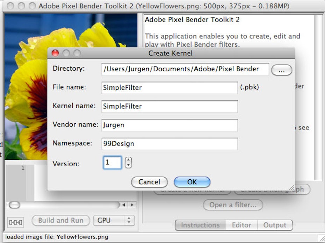Viewport: 325px width, 243px height.
Task: Click the Open a filter button
Action: (233, 205)
